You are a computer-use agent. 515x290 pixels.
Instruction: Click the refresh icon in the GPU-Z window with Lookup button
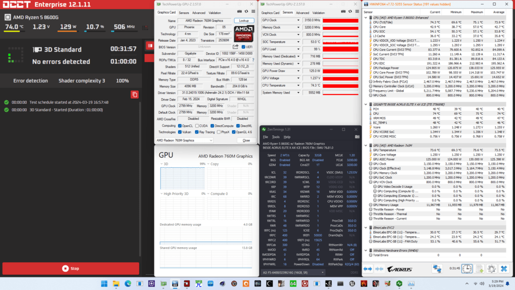[246, 12]
